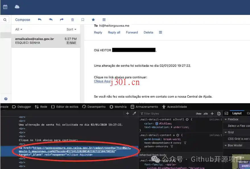Open the Compose mail icon
The image size is (250, 169).
22,20
